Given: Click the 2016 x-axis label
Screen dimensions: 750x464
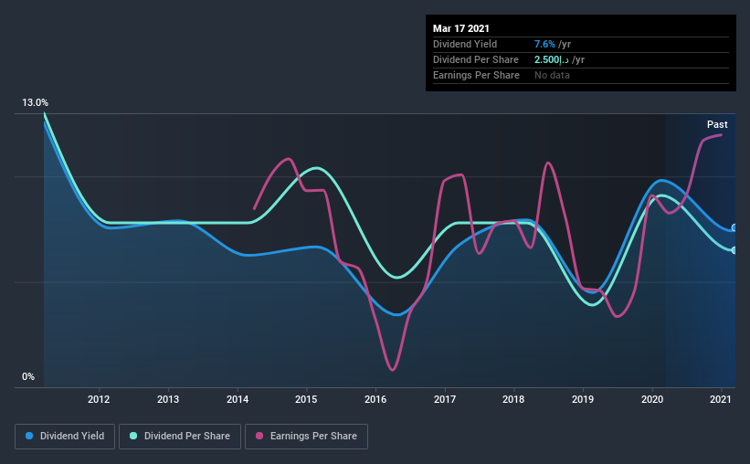Looking at the screenshot, I should [x=375, y=399].
